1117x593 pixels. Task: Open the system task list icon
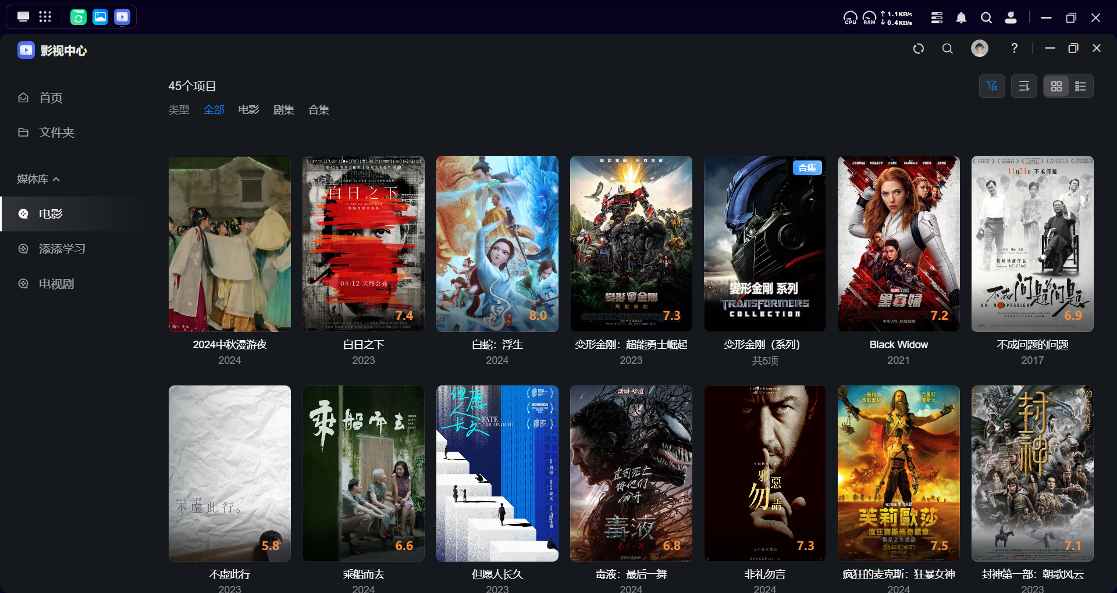937,18
